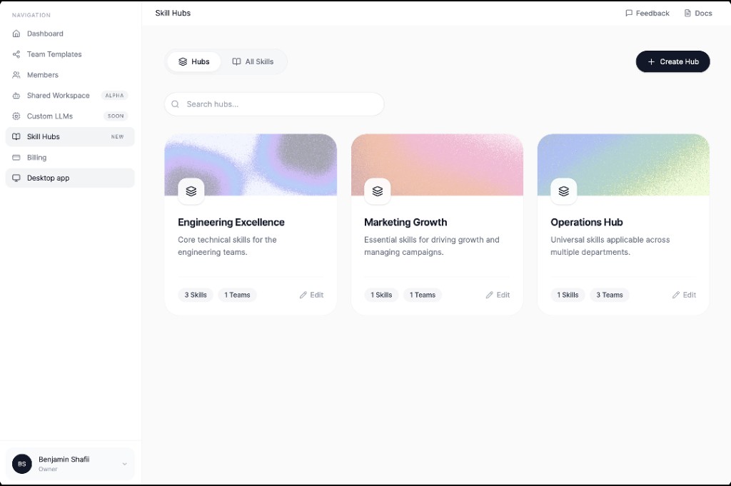The image size is (731, 486).
Task: Click the Billing credit card icon
Action: pyautogui.click(x=16, y=158)
